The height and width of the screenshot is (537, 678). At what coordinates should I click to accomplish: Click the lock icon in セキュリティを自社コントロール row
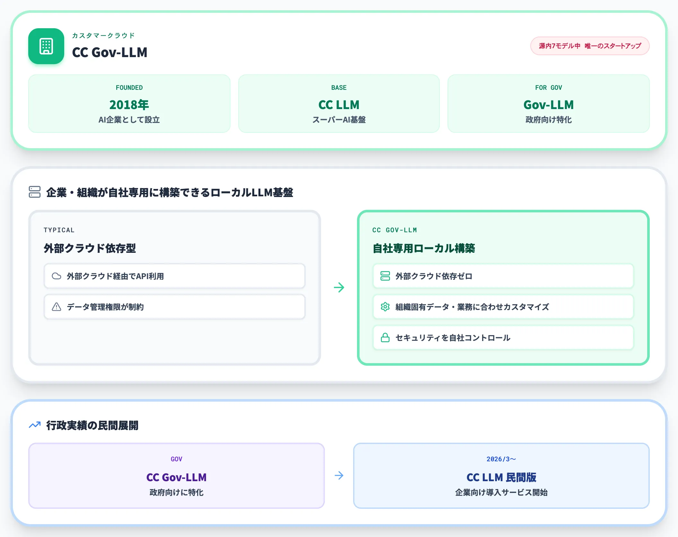pyautogui.click(x=385, y=337)
